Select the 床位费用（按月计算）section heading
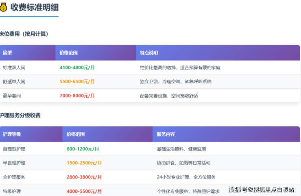Image resolution: width=301 pixels, height=196 pixels. click(24, 34)
